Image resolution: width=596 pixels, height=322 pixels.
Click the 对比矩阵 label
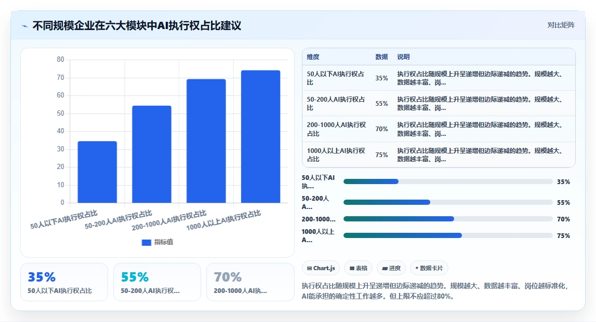coord(561,25)
